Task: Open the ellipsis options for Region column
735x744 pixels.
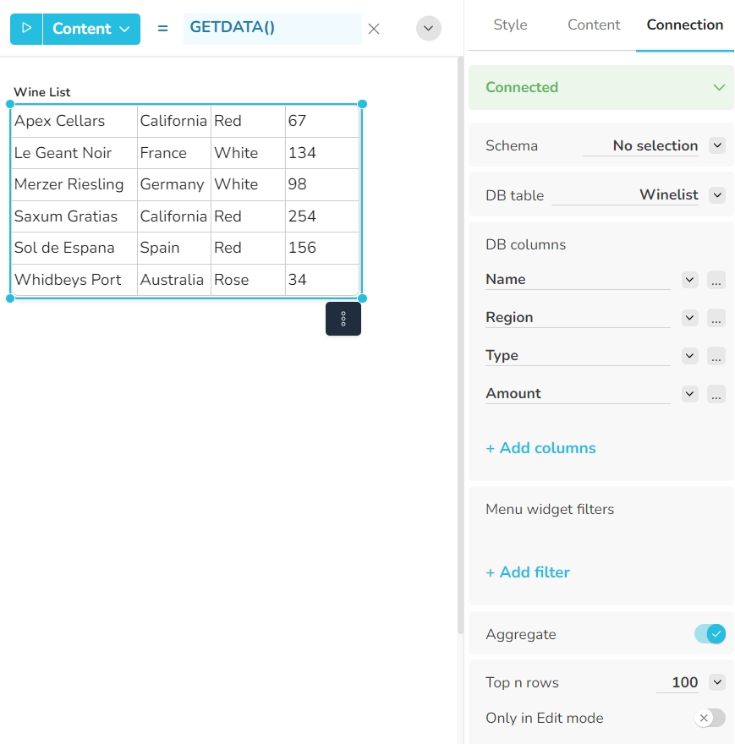Action: pyautogui.click(x=716, y=319)
